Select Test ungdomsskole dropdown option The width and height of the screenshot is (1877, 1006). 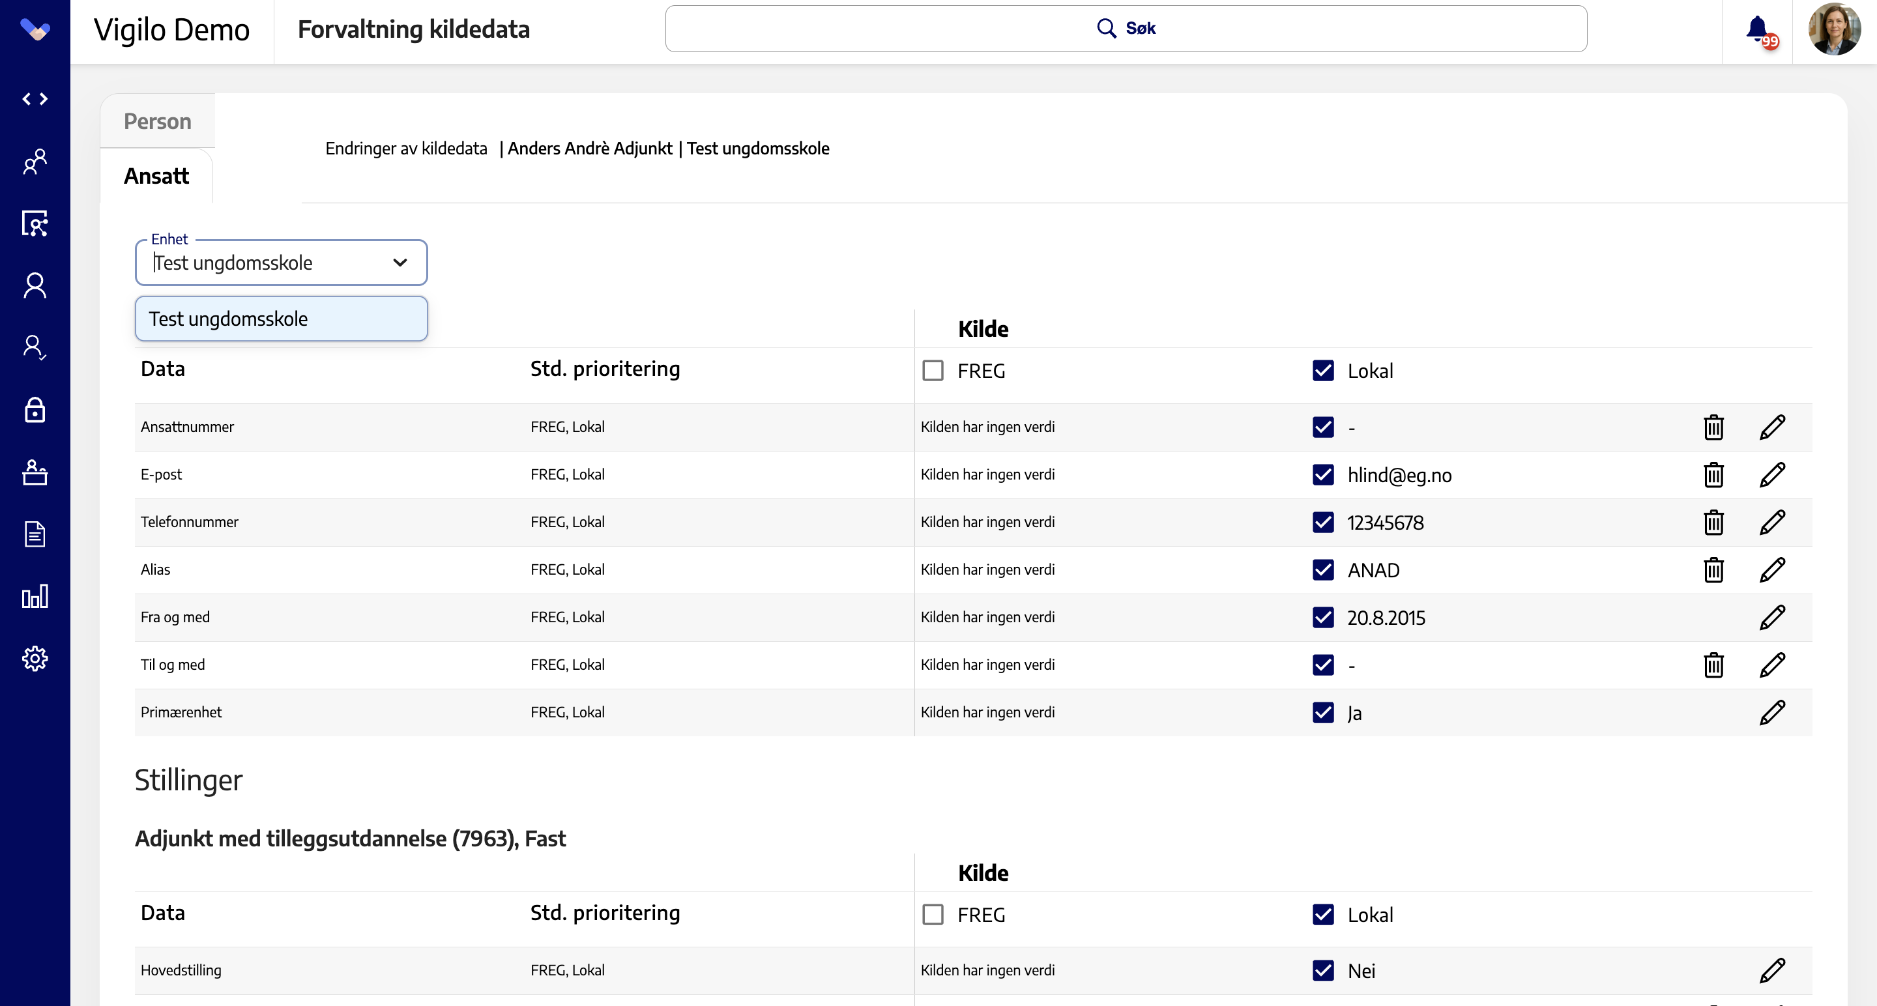pos(282,319)
